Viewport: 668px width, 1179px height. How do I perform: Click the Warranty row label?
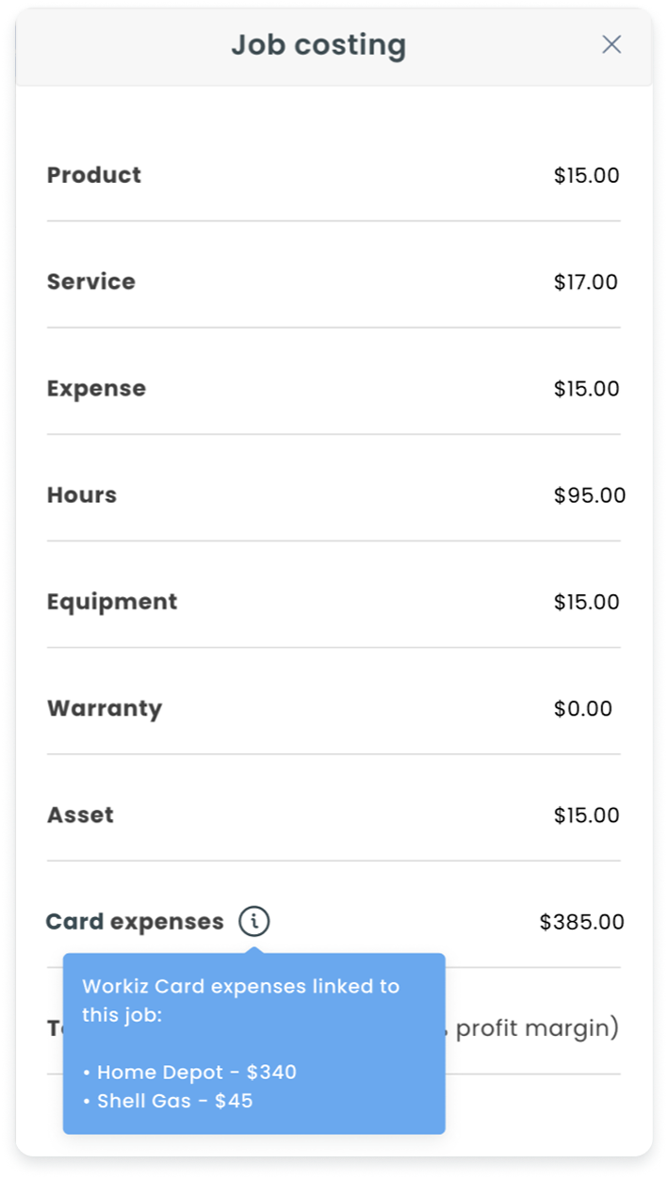point(105,708)
